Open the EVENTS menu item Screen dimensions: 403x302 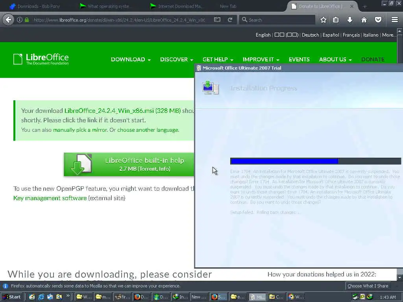(x=299, y=59)
